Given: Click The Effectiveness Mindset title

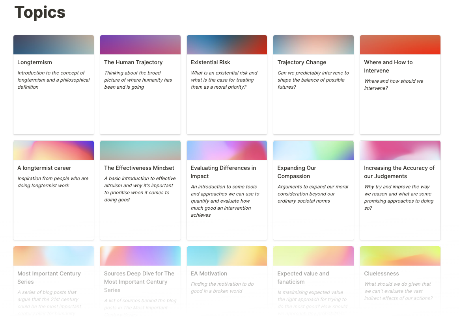Looking at the screenshot, I should (139, 168).
